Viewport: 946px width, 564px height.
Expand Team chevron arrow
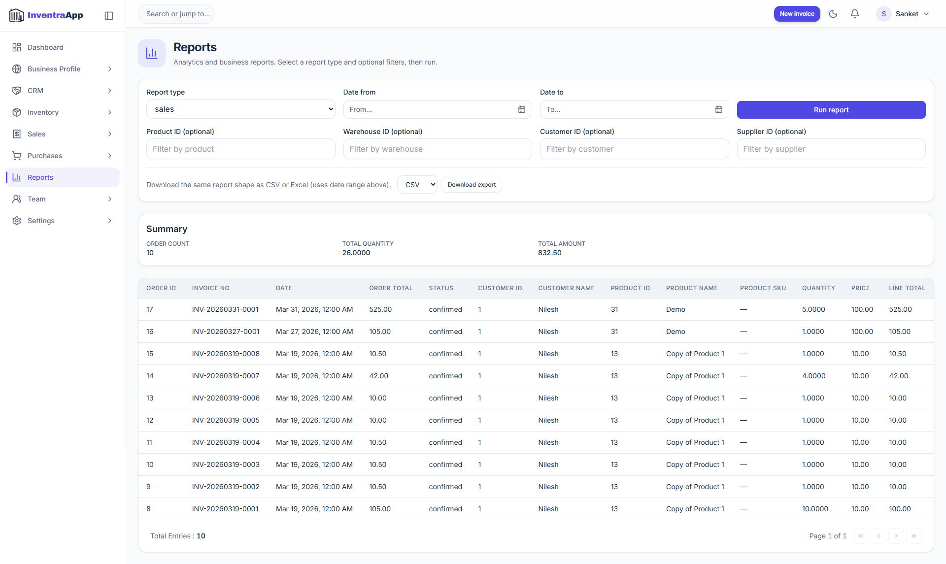pos(110,199)
